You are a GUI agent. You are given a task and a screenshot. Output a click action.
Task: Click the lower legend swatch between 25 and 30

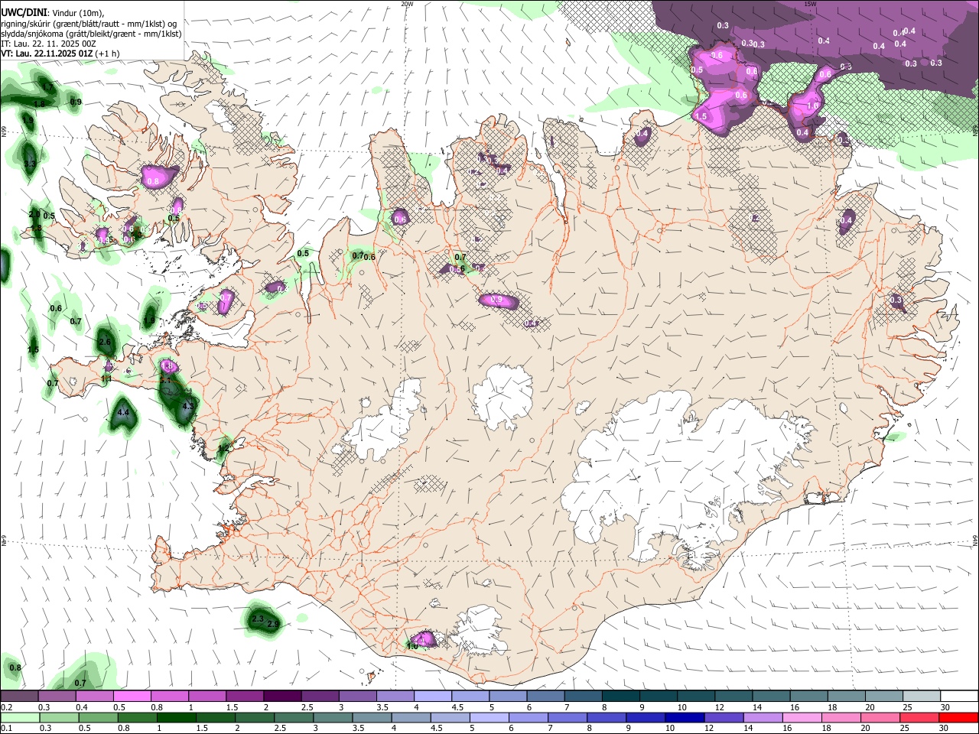coord(920,717)
